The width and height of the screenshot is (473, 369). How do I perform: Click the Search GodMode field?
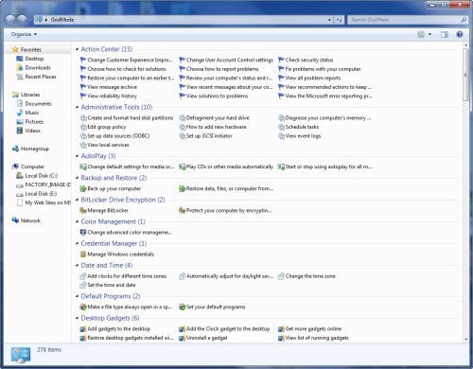pos(404,20)
